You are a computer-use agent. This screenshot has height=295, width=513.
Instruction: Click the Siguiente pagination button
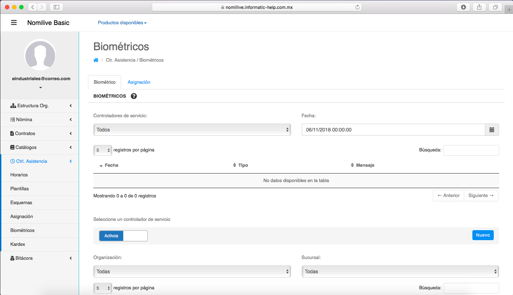coord(481,196)
